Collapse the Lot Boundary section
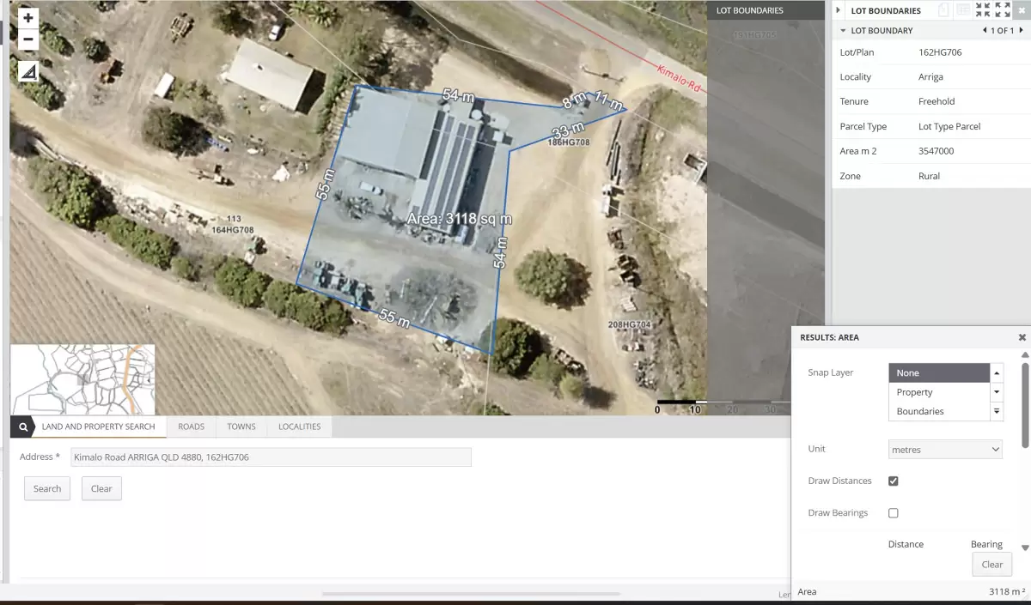1031x605 pixels. (843, 30)
